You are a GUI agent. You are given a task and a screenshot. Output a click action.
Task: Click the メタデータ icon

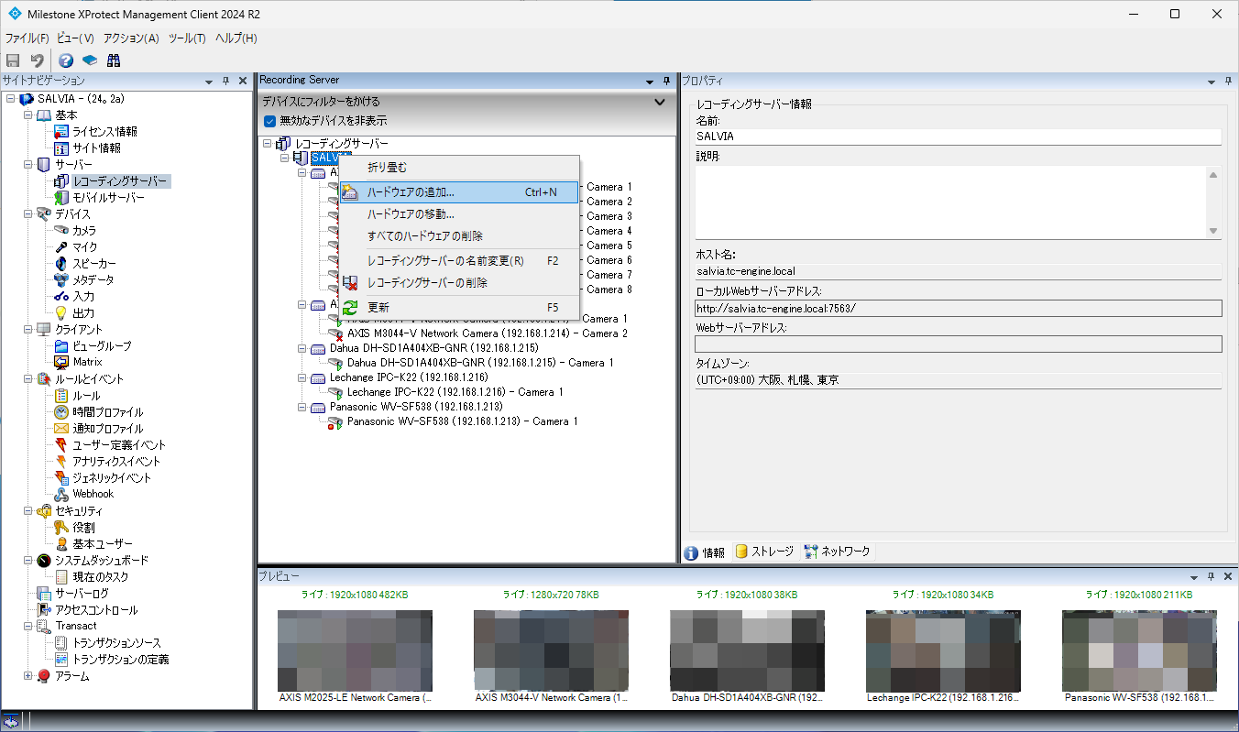coord(61,280)
